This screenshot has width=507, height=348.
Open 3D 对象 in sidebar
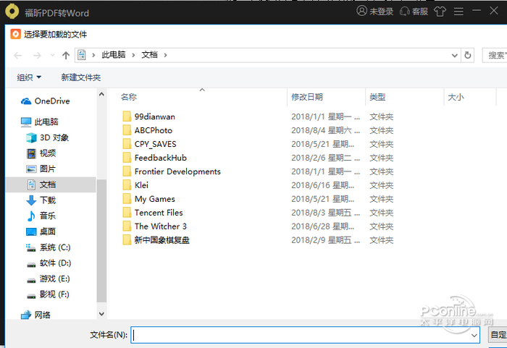(48, 137)
